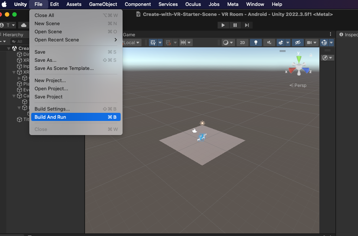Open the Local handle rotation dropdown
This screenshot has height=236, width=358.
click(x=131, y=43)
